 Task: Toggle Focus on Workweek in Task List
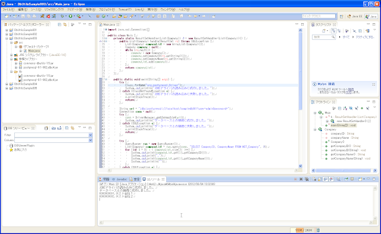[346, 31]
